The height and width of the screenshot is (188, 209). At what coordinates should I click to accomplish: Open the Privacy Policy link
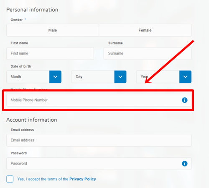83,179
